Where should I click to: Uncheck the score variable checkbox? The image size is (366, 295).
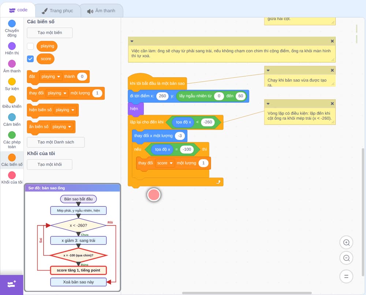click(30, 59)
